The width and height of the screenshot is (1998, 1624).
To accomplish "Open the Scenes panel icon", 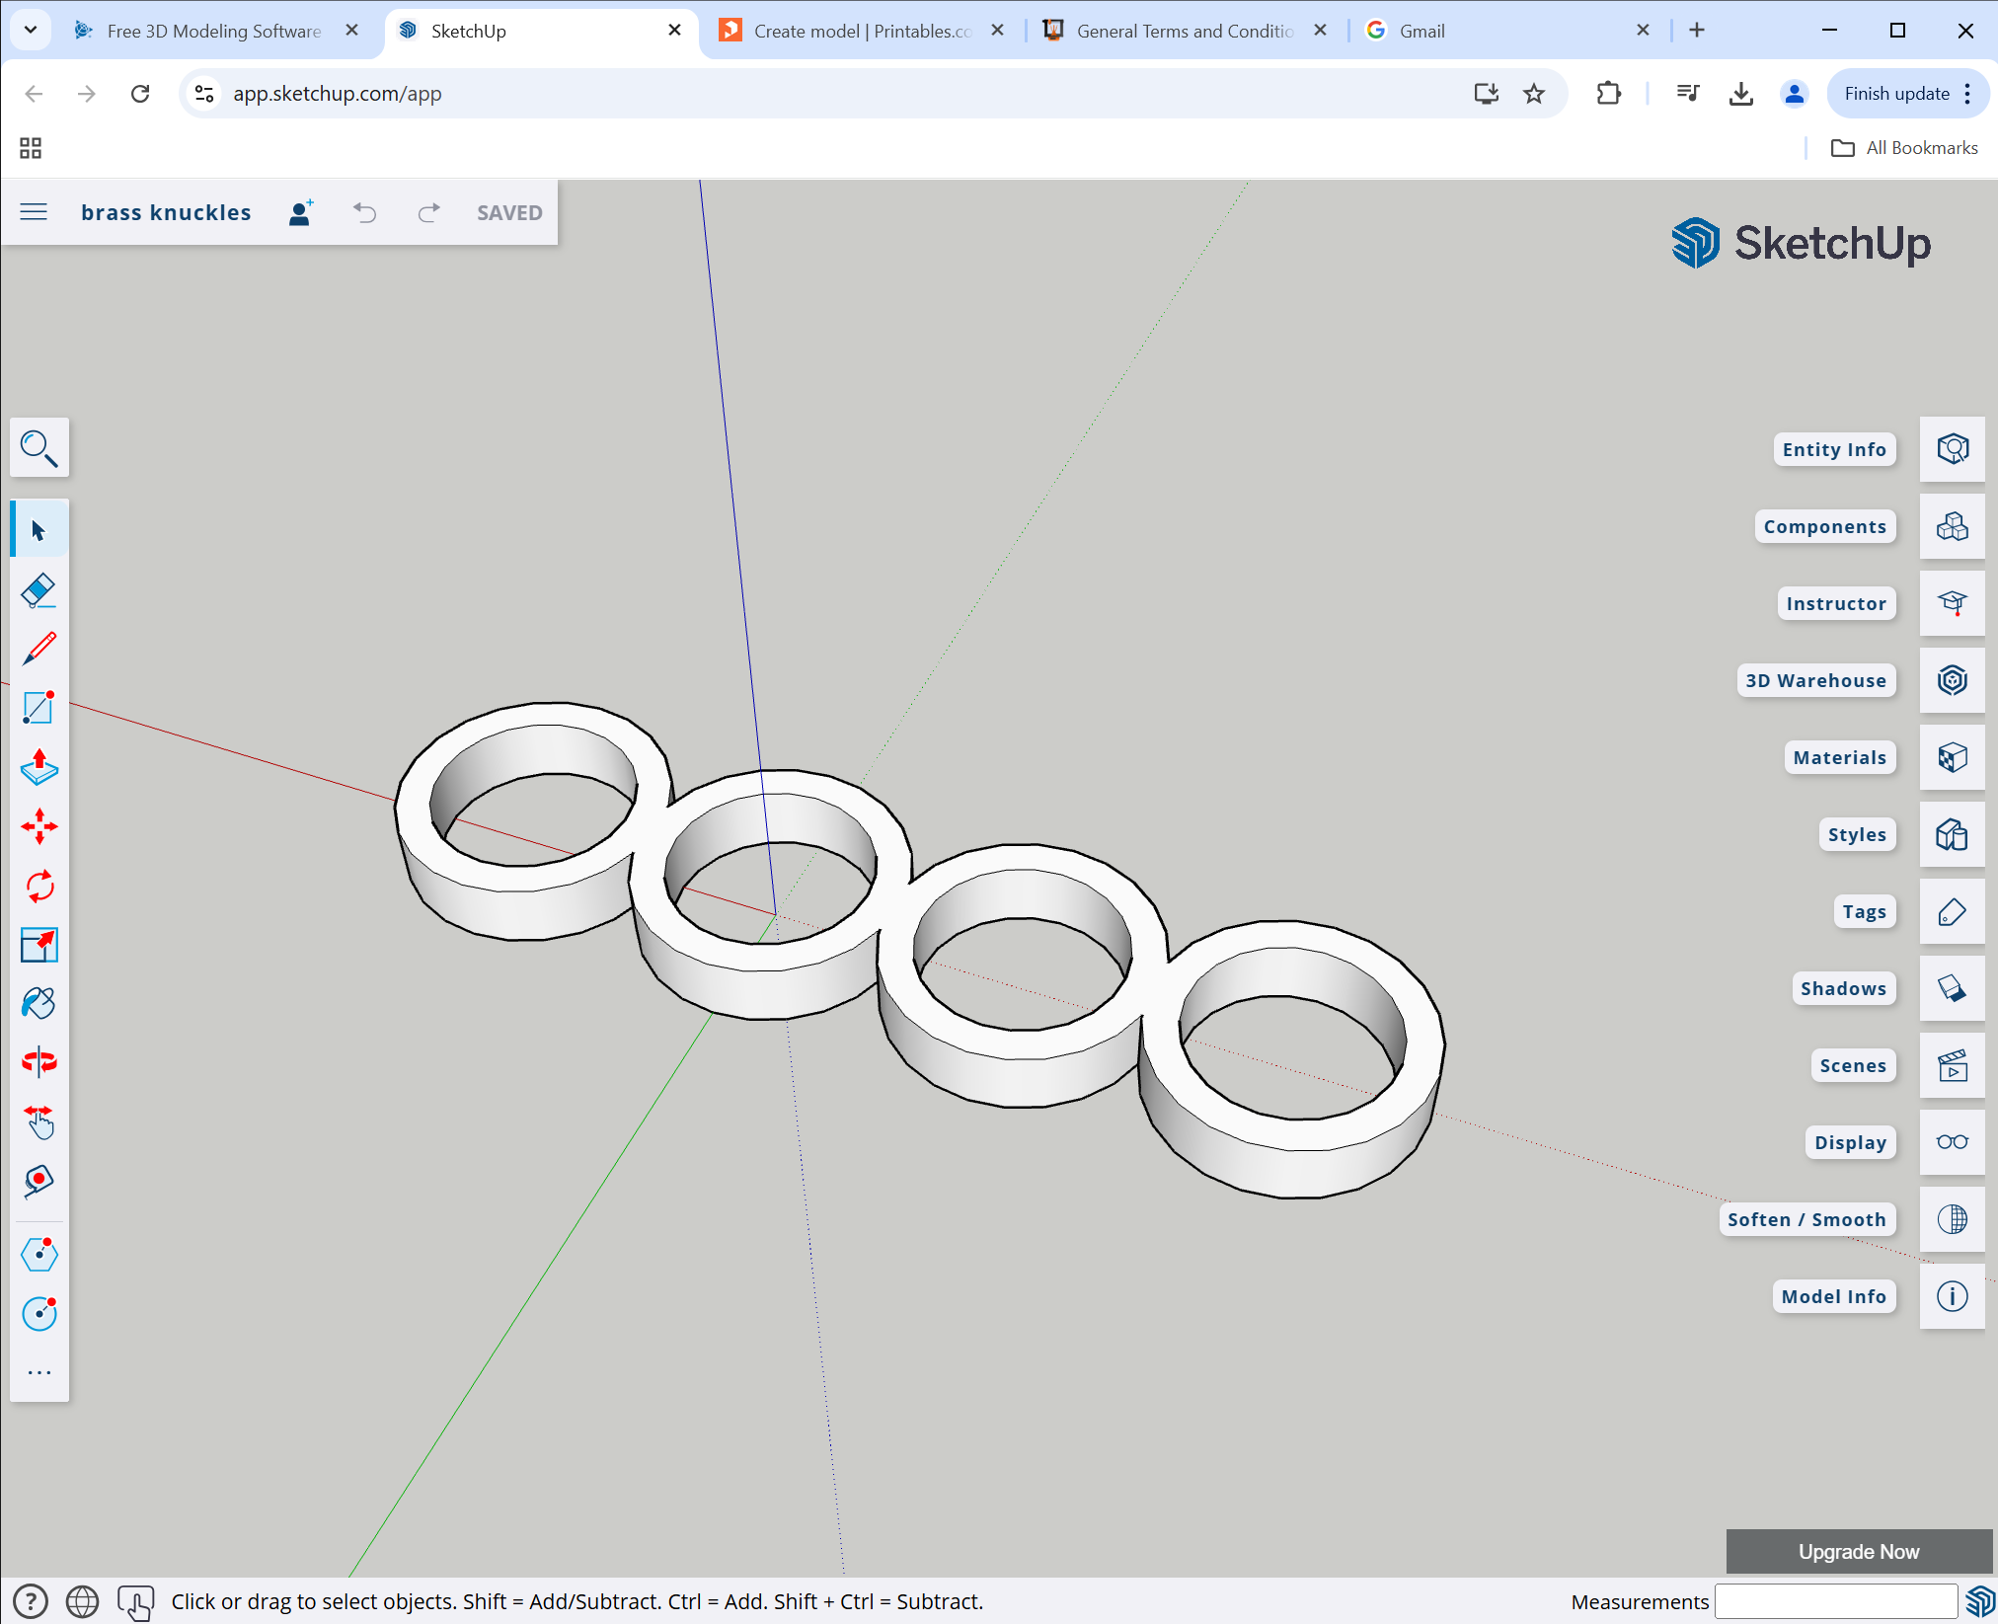I will point(1952,1065).
